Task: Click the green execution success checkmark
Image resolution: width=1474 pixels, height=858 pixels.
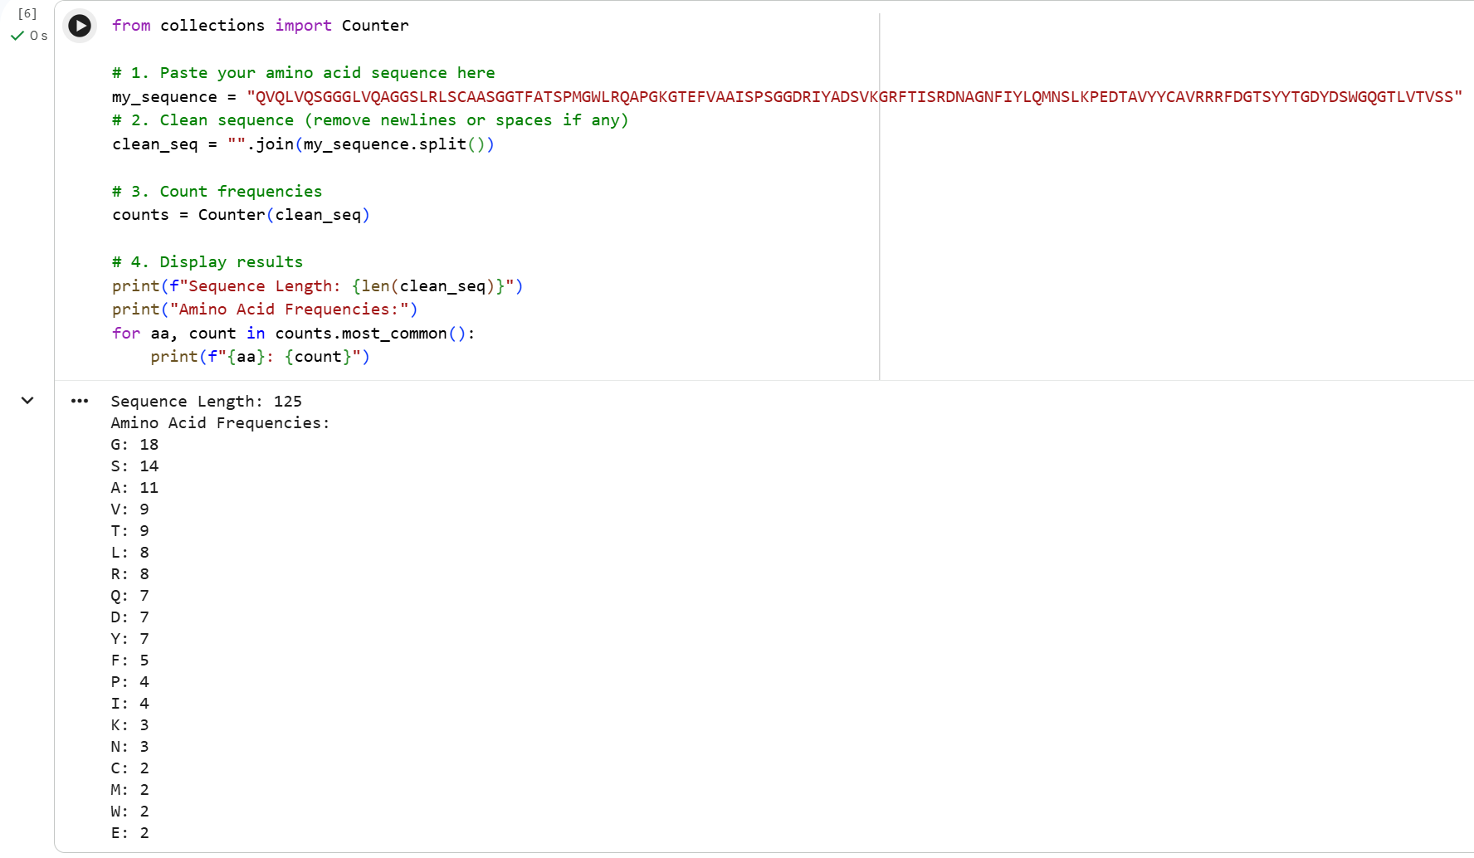Action: pos(17,36)
